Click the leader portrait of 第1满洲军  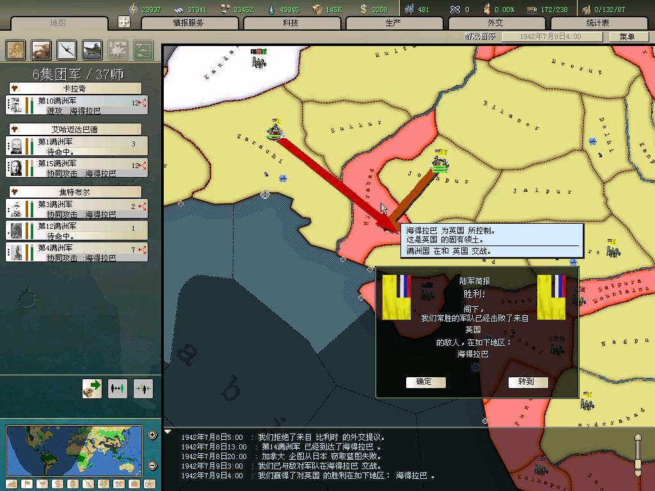click(17, 146)
